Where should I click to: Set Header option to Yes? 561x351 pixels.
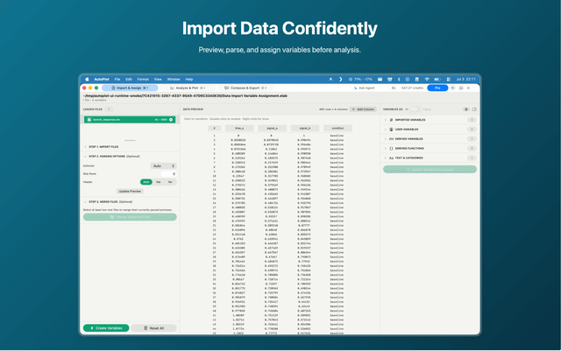pos(158,182)
